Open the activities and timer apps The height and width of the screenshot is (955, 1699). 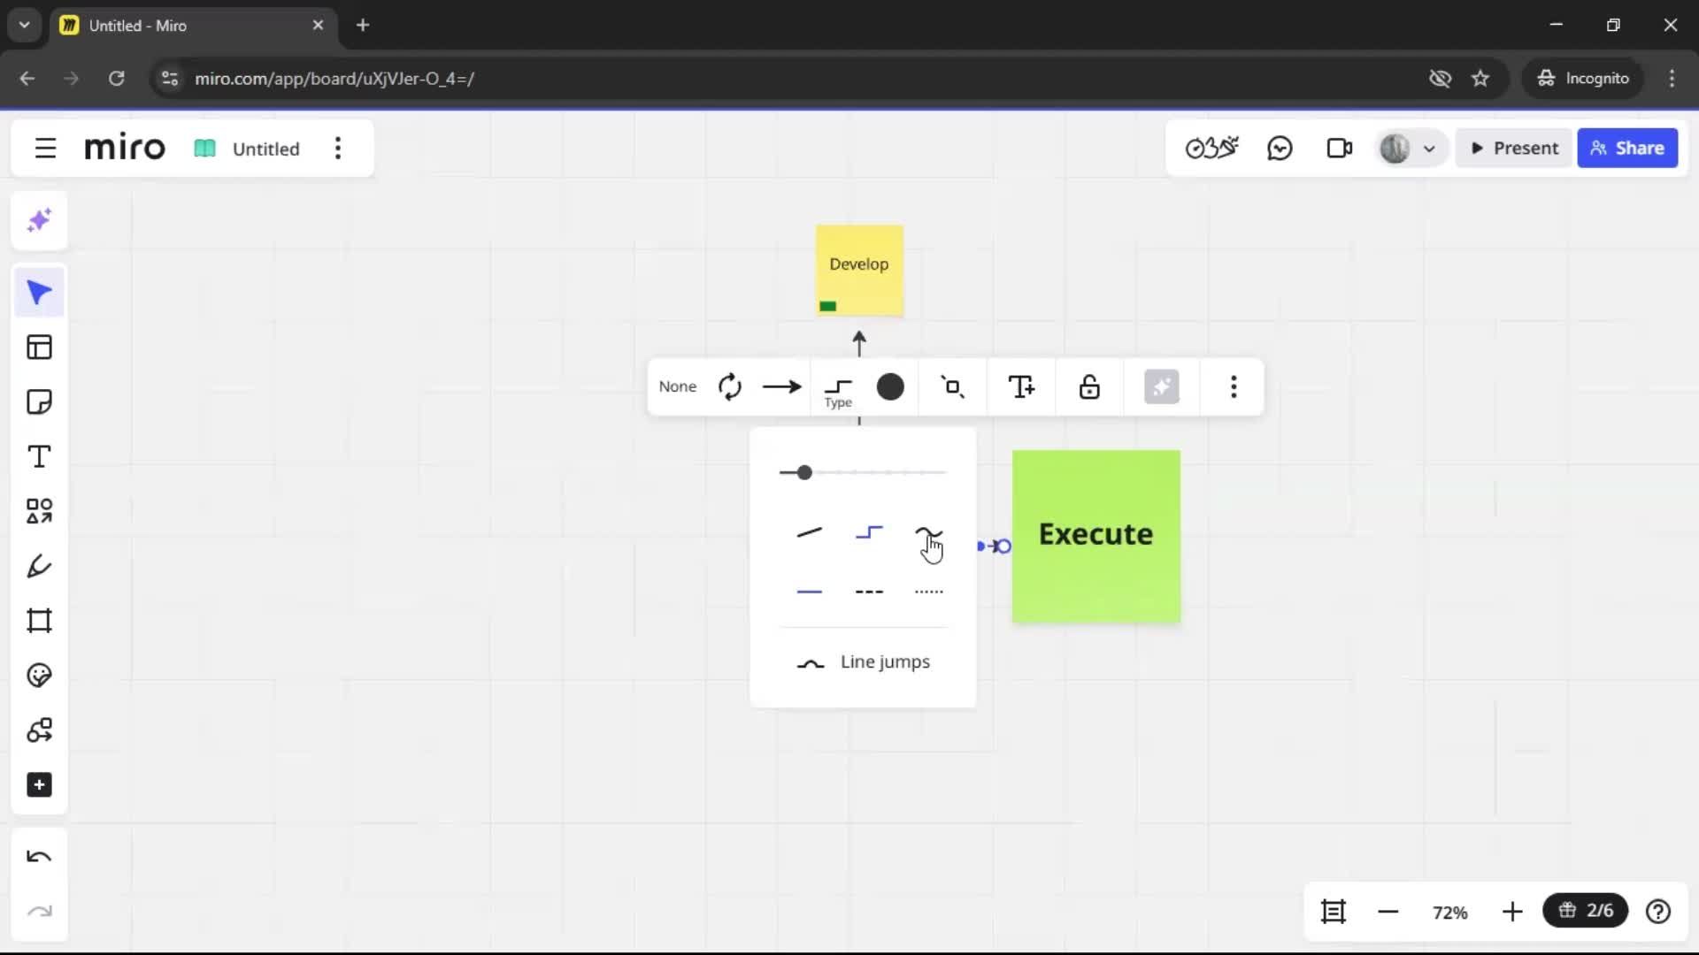[x=1211, y=148]
